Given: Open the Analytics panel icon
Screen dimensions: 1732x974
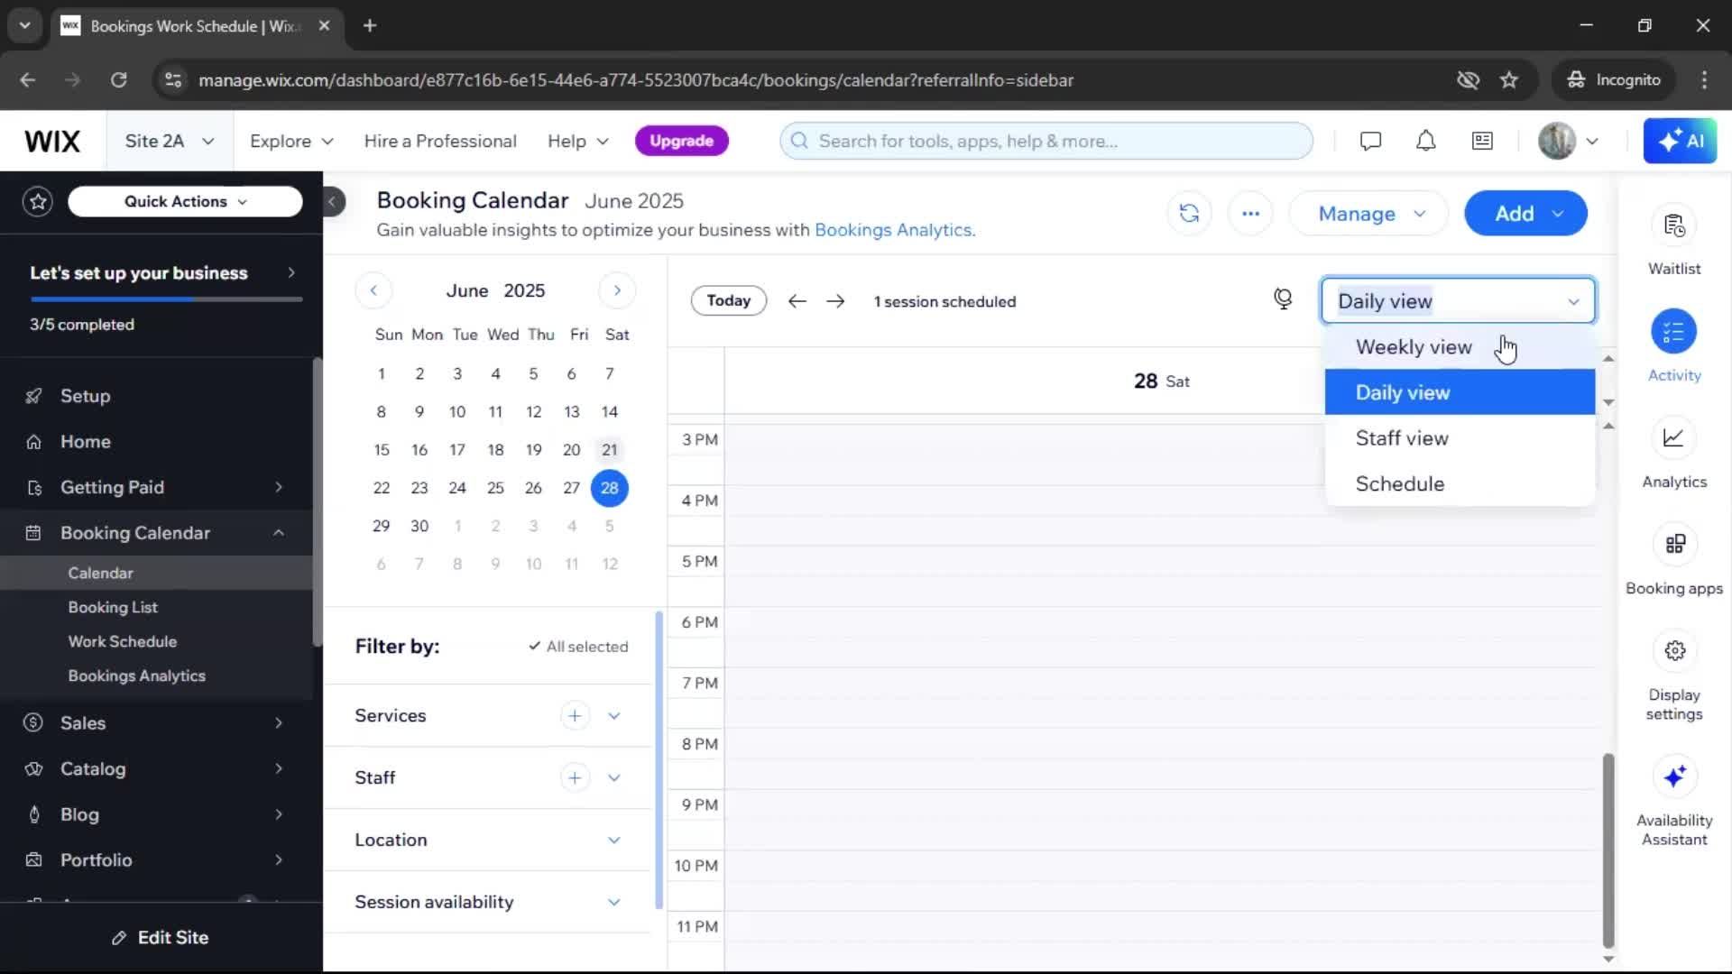Looking at the screenshot, I should click(x=1674, y=438).
